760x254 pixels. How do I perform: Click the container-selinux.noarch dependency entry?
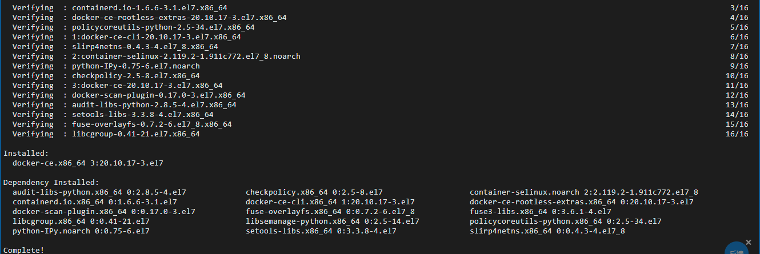tap(584, 192)
